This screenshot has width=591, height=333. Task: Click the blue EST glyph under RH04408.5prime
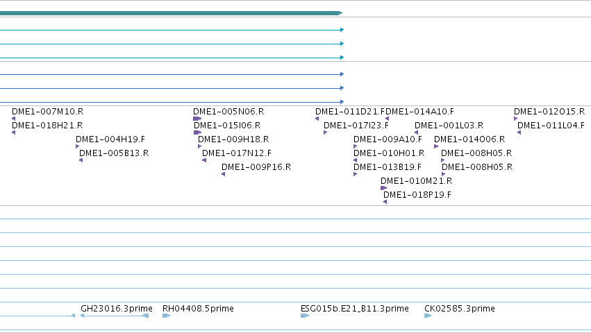point(166,316)
